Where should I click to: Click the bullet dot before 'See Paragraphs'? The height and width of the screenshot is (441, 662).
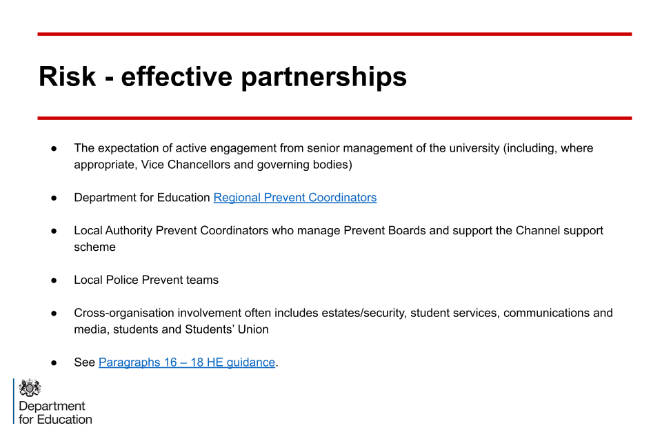(x=53, y=363)
